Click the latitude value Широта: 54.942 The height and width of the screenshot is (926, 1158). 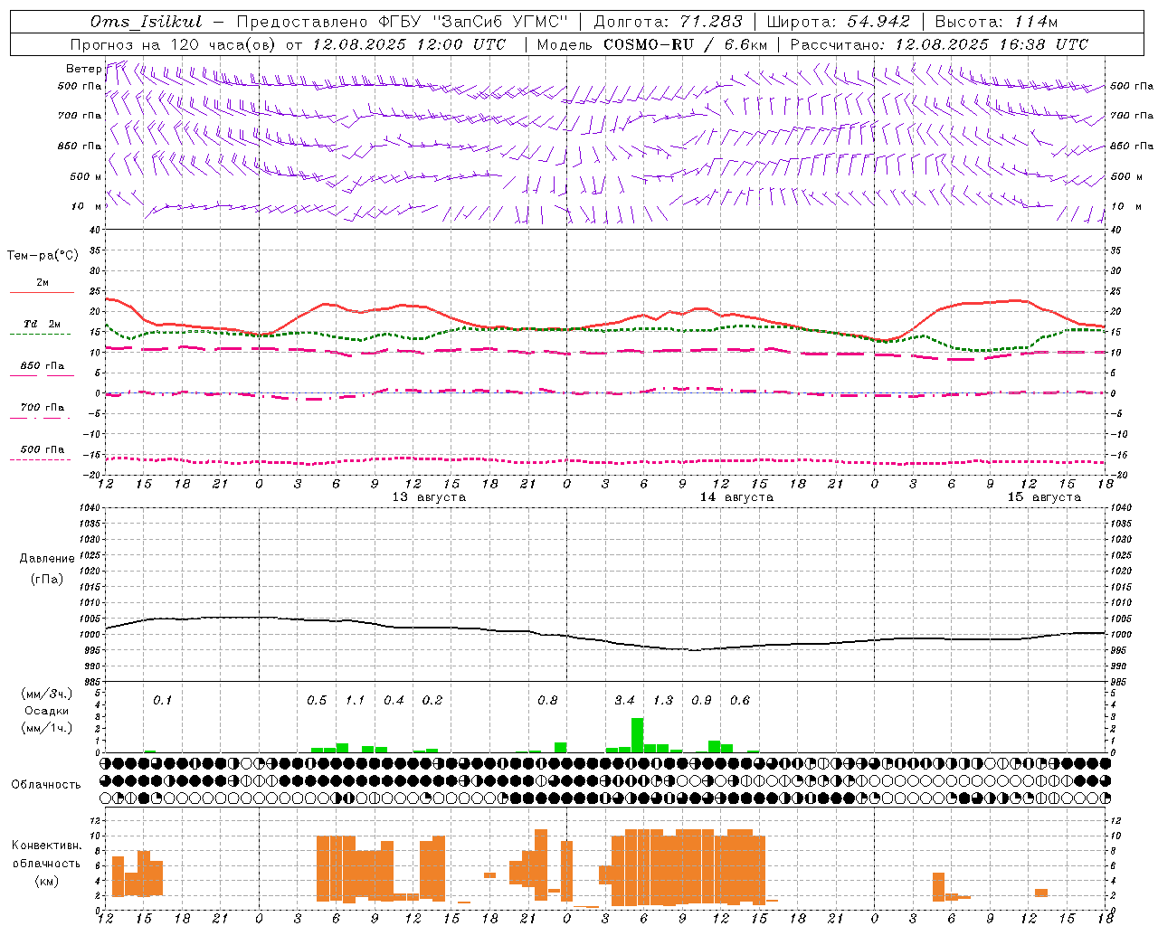coord(838,22)
